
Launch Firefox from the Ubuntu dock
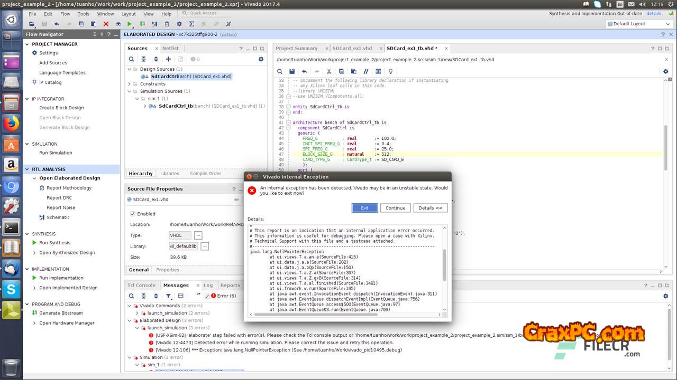11,123
